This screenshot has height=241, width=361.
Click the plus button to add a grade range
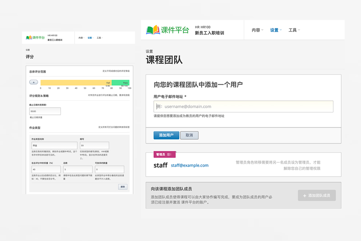coord(33,82)
